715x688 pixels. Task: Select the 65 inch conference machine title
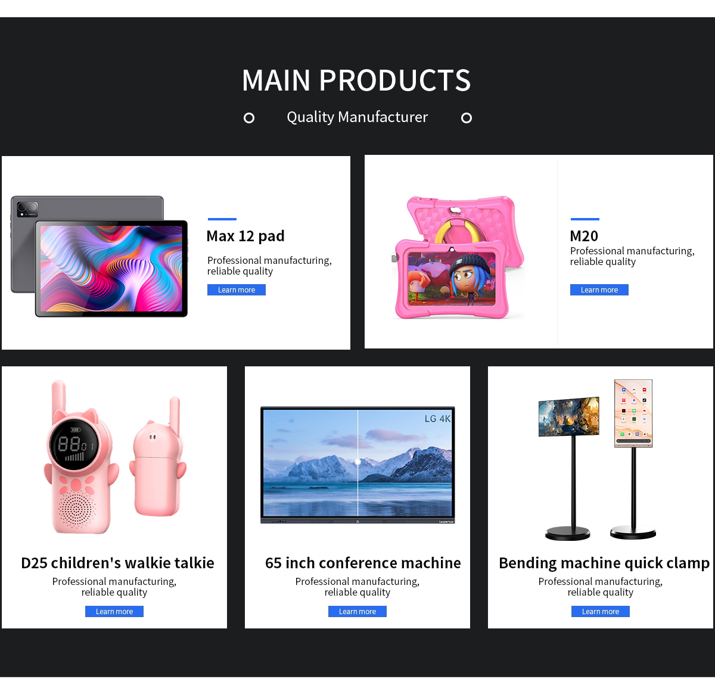(x=363, y=563)
